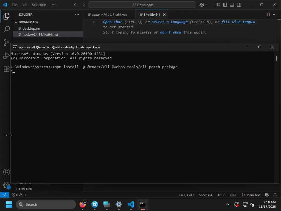
Task: Open editor More Actions ellipsis
Action: point(274,15)
